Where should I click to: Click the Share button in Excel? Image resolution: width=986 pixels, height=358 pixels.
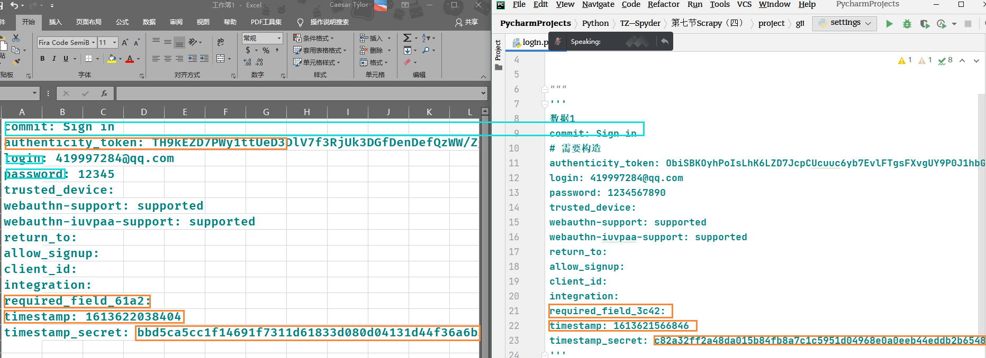(466, 22)
